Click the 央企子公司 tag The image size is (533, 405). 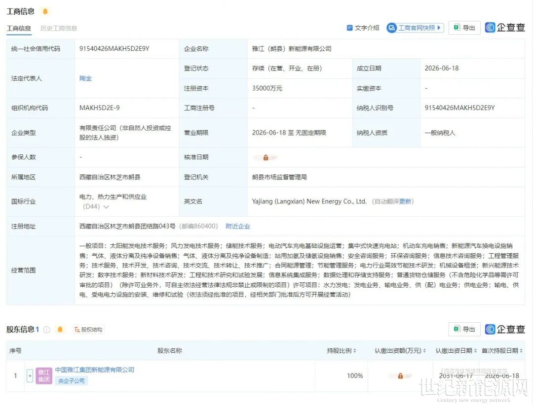point(72,381)
